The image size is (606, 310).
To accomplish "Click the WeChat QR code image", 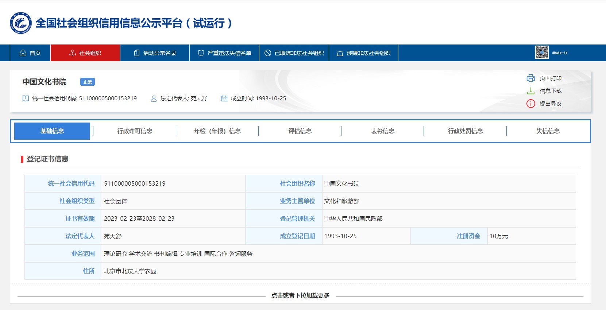I will point(541,53).
